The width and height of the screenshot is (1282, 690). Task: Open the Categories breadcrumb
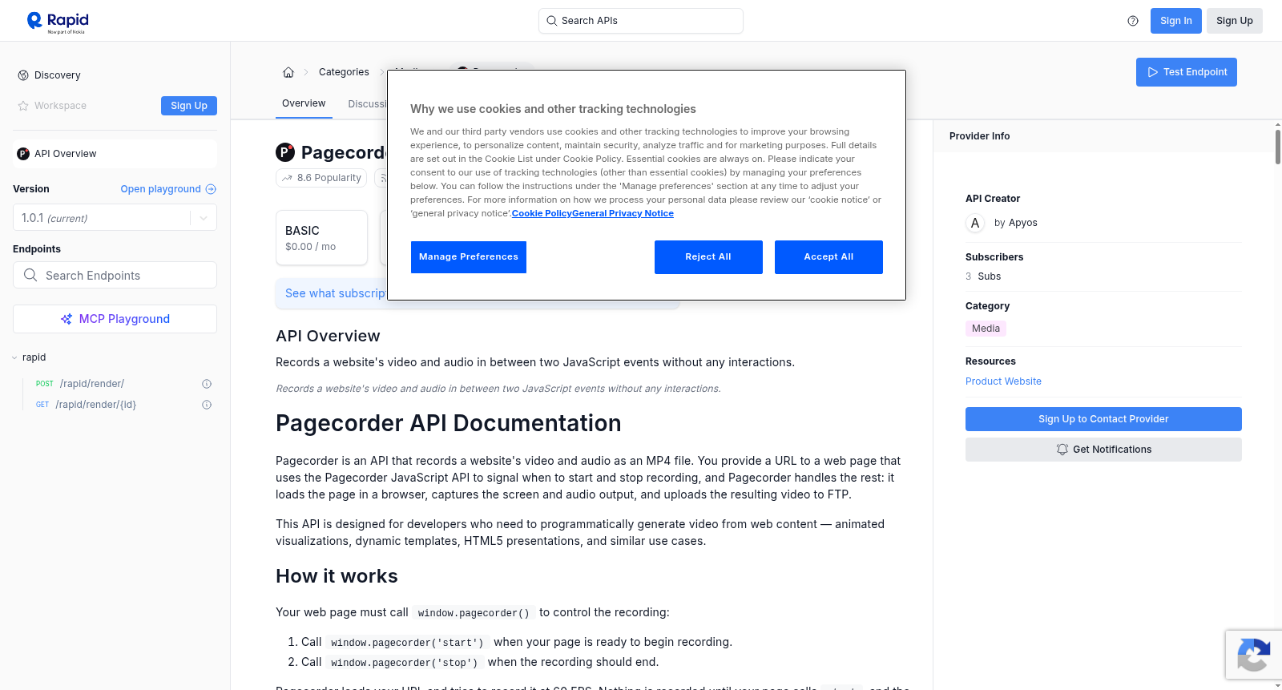tap(344, 72)
